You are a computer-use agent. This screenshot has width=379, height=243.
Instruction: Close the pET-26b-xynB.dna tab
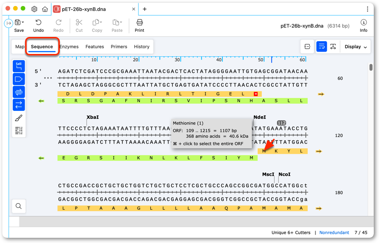pyautogui.click(x=133, y=9)
